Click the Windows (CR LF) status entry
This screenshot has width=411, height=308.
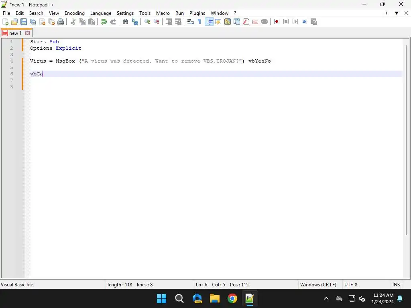coord(318,285)
